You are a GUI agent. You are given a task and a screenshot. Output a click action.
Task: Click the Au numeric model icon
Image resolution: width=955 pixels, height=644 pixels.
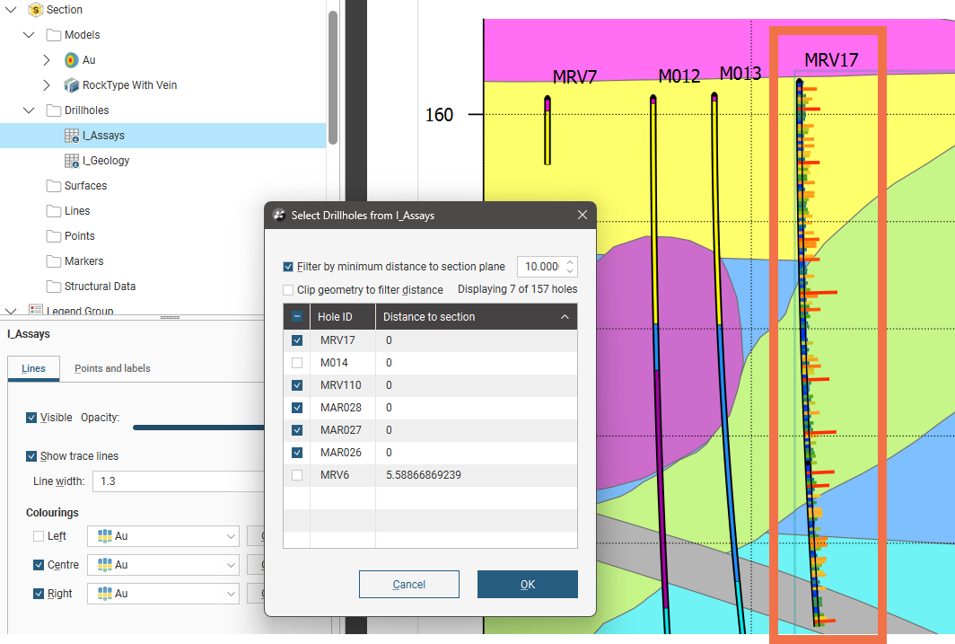click(x=72, y=60)
